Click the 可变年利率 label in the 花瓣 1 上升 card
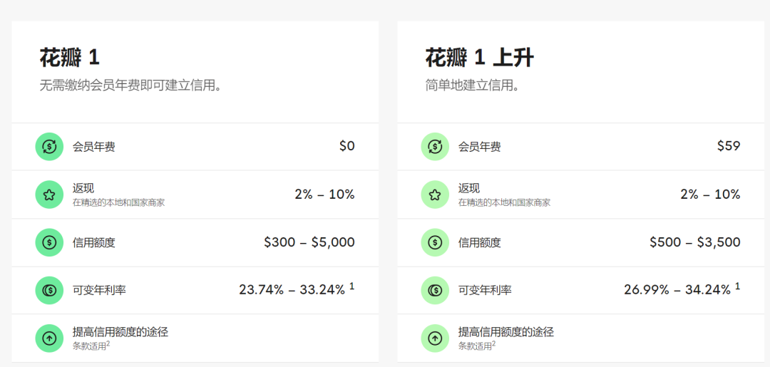 (486, 291)
